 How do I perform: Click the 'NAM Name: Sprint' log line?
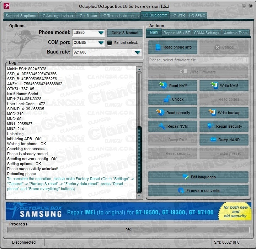22,94
